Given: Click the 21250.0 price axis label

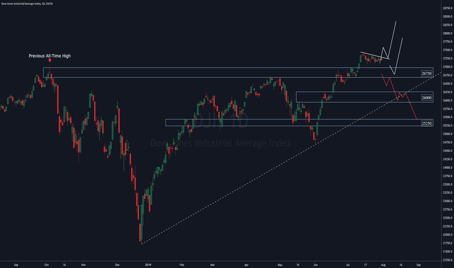Looking at the screenshot, I should pyautogui.click(x=447, y=260).
